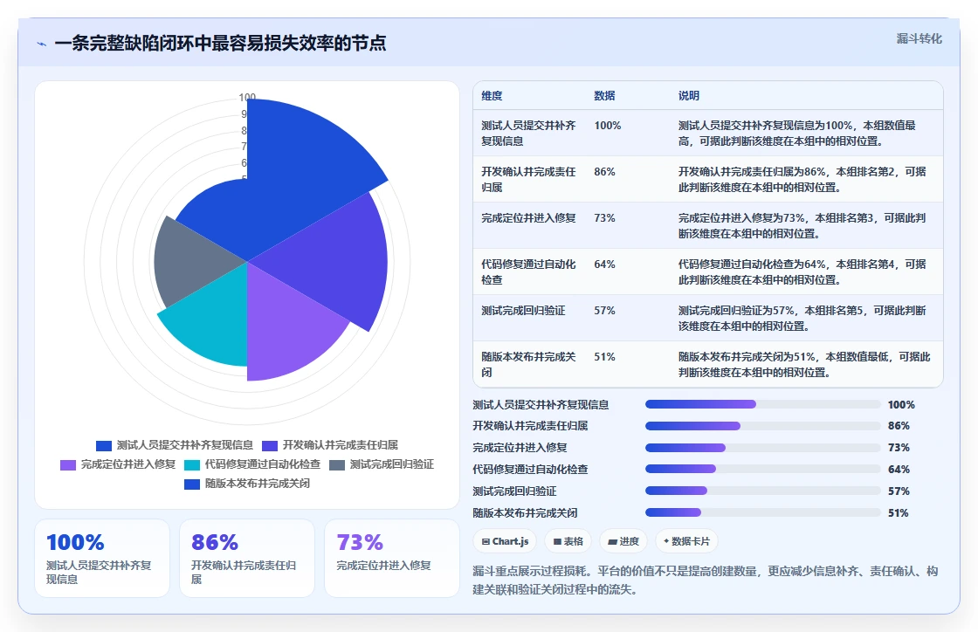Click the 64% value in the table
978x632 pixels.
point(604,264)
